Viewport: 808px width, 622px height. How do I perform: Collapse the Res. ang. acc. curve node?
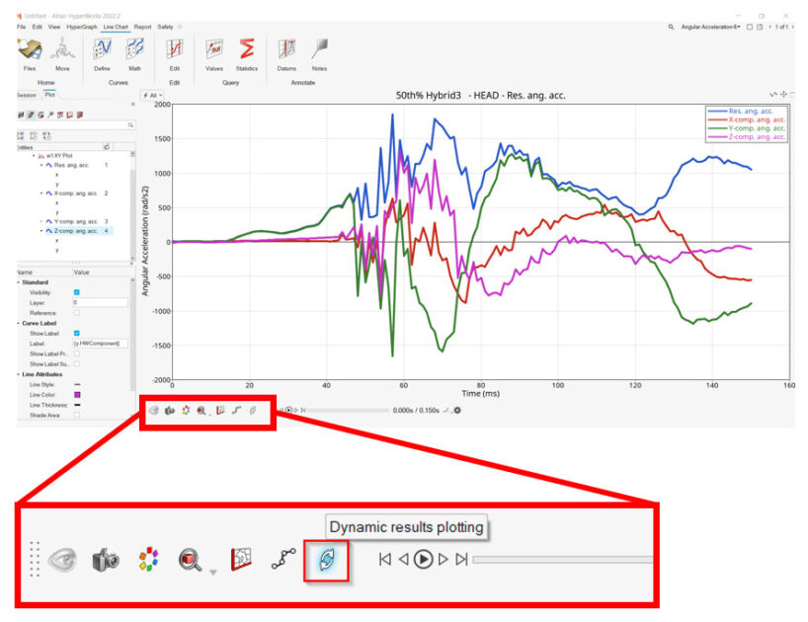(40, 165)
